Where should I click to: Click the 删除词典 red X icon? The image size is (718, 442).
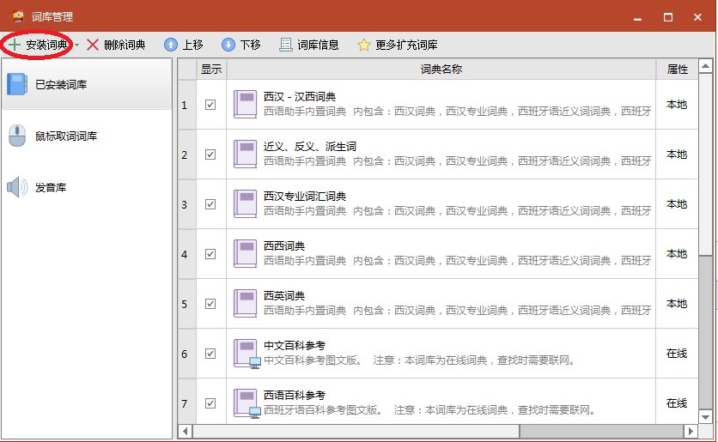click(93, 45)
